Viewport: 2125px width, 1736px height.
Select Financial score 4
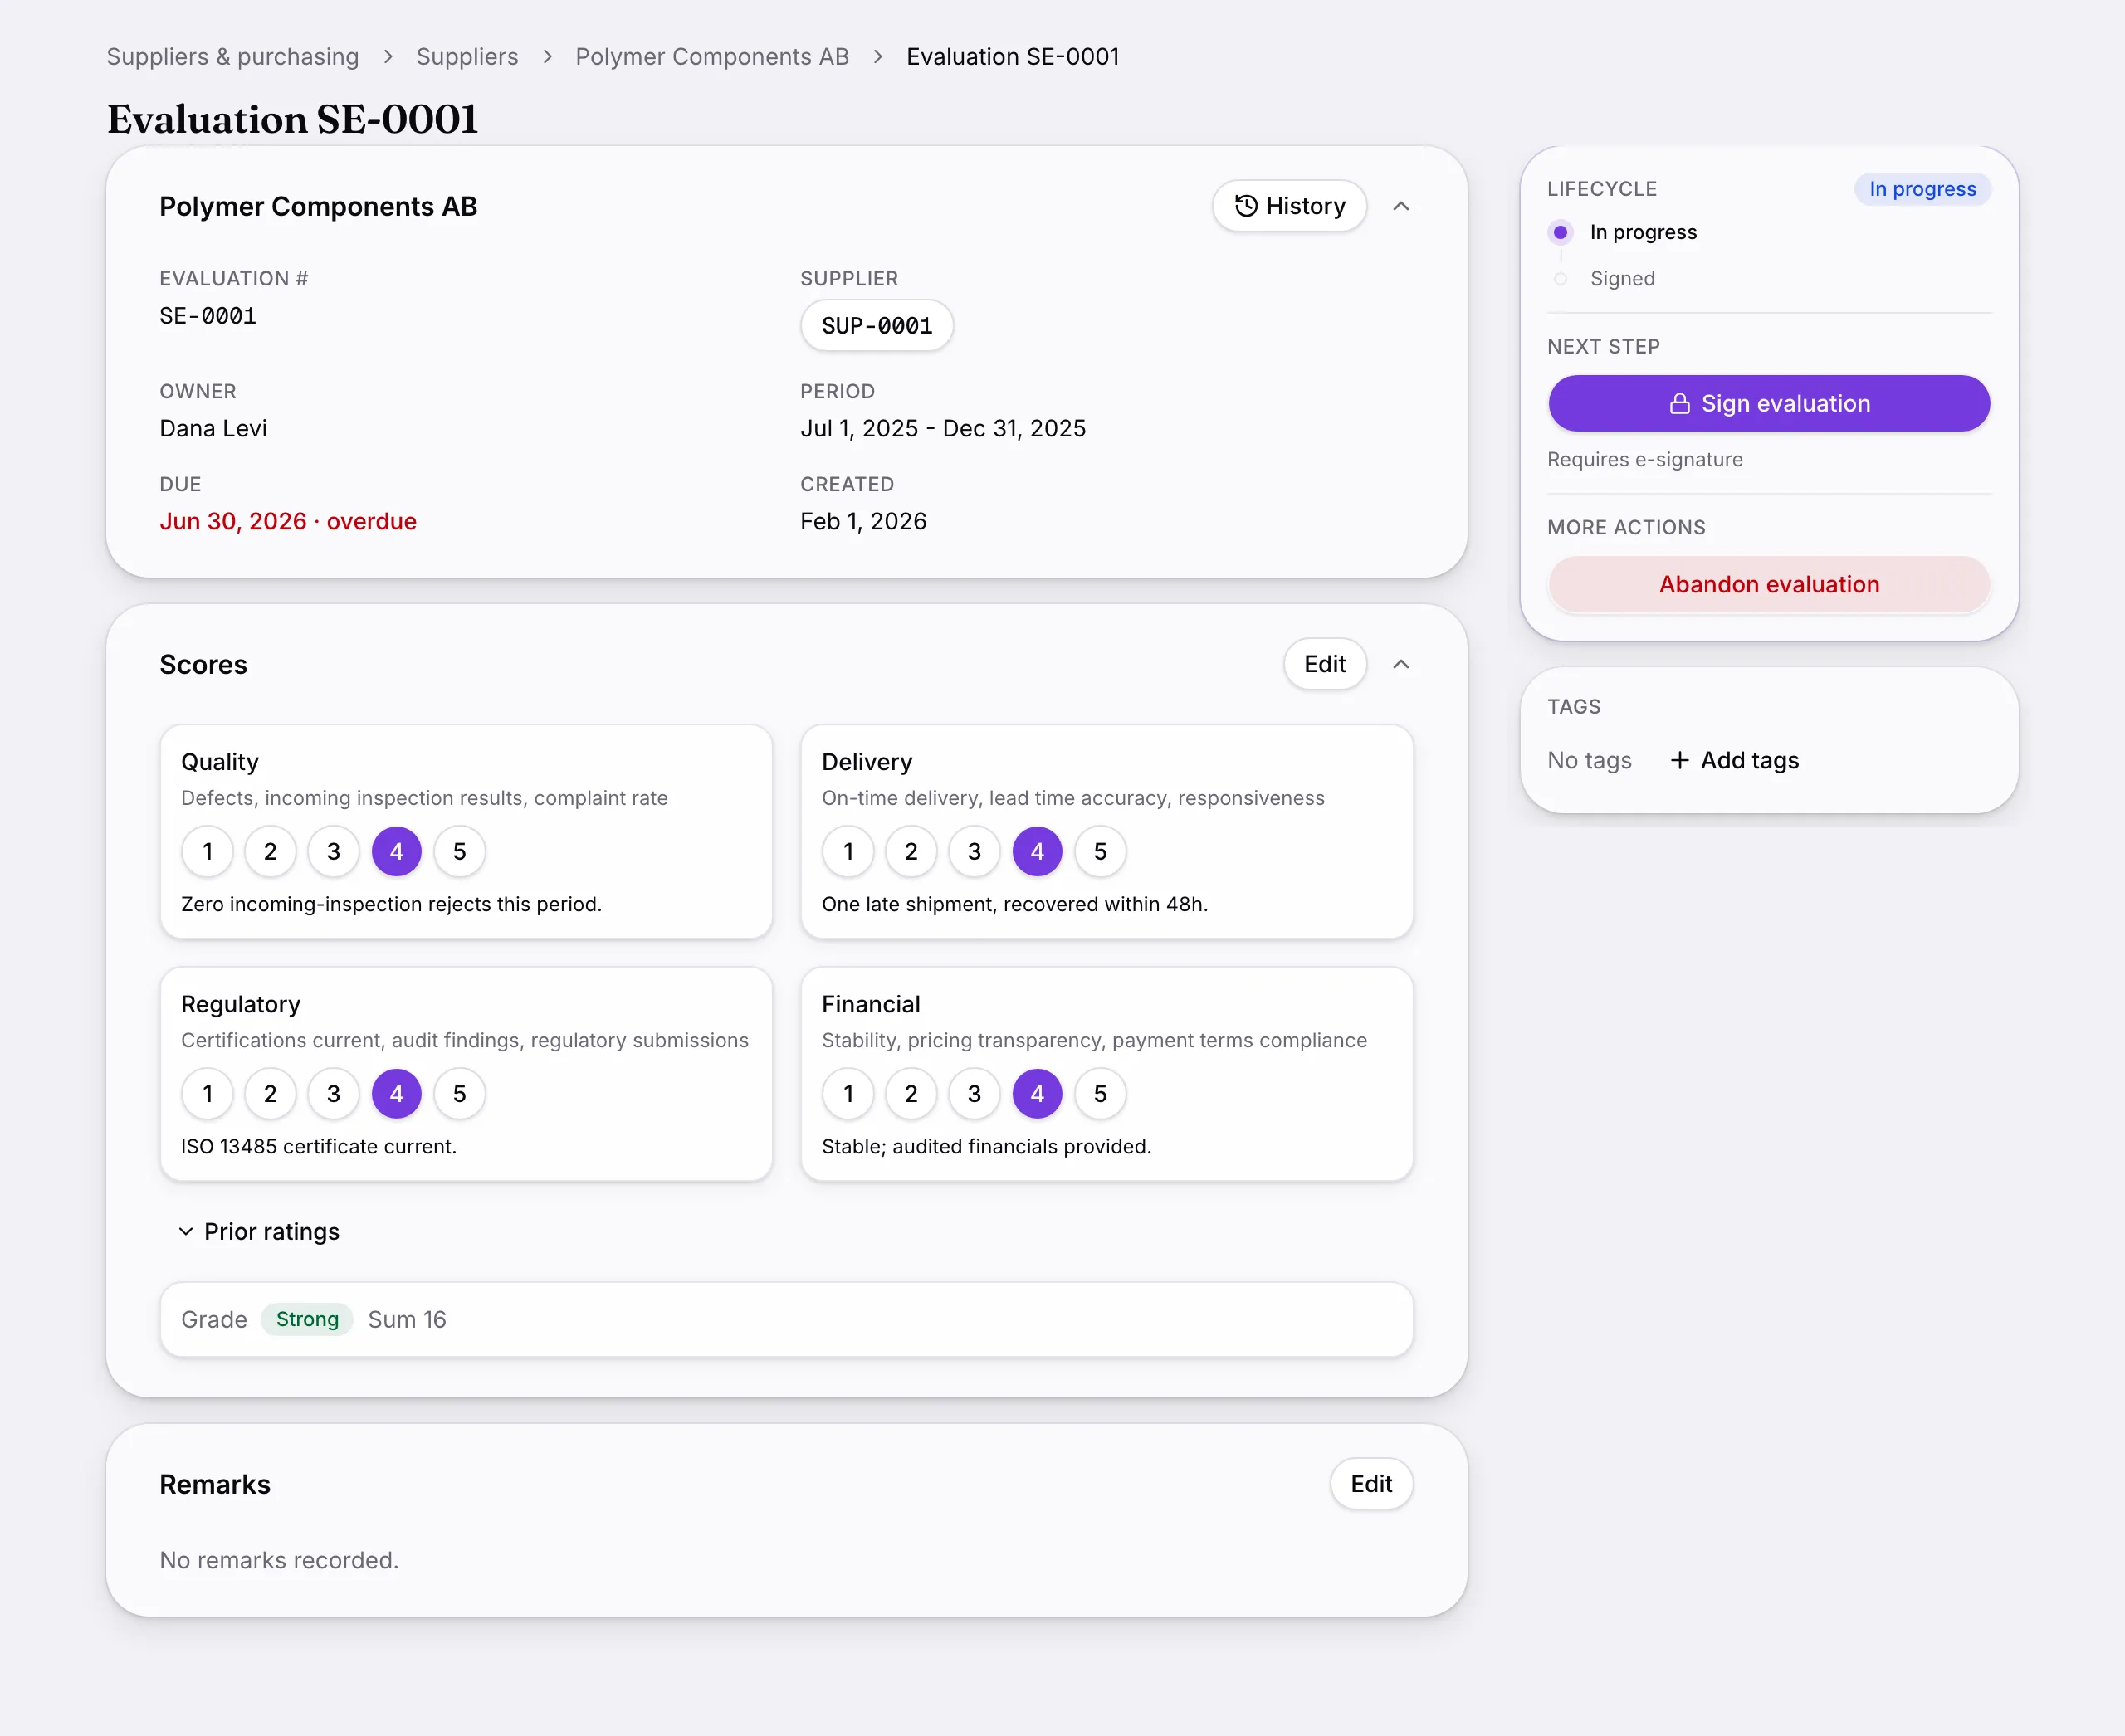pyautogui.click(x=1037, y=1093)
